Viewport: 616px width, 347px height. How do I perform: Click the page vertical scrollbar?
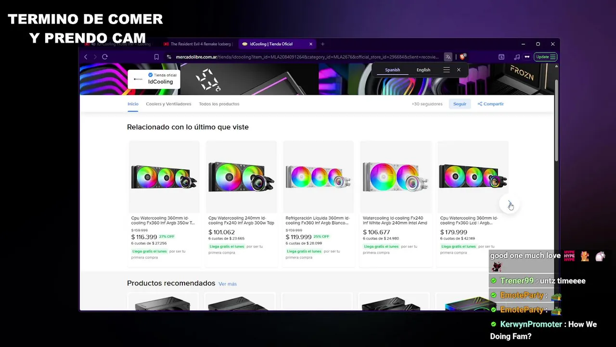coord(557,120)
